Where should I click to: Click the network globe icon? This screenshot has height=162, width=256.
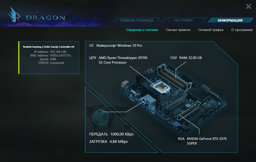pos(101,117)
